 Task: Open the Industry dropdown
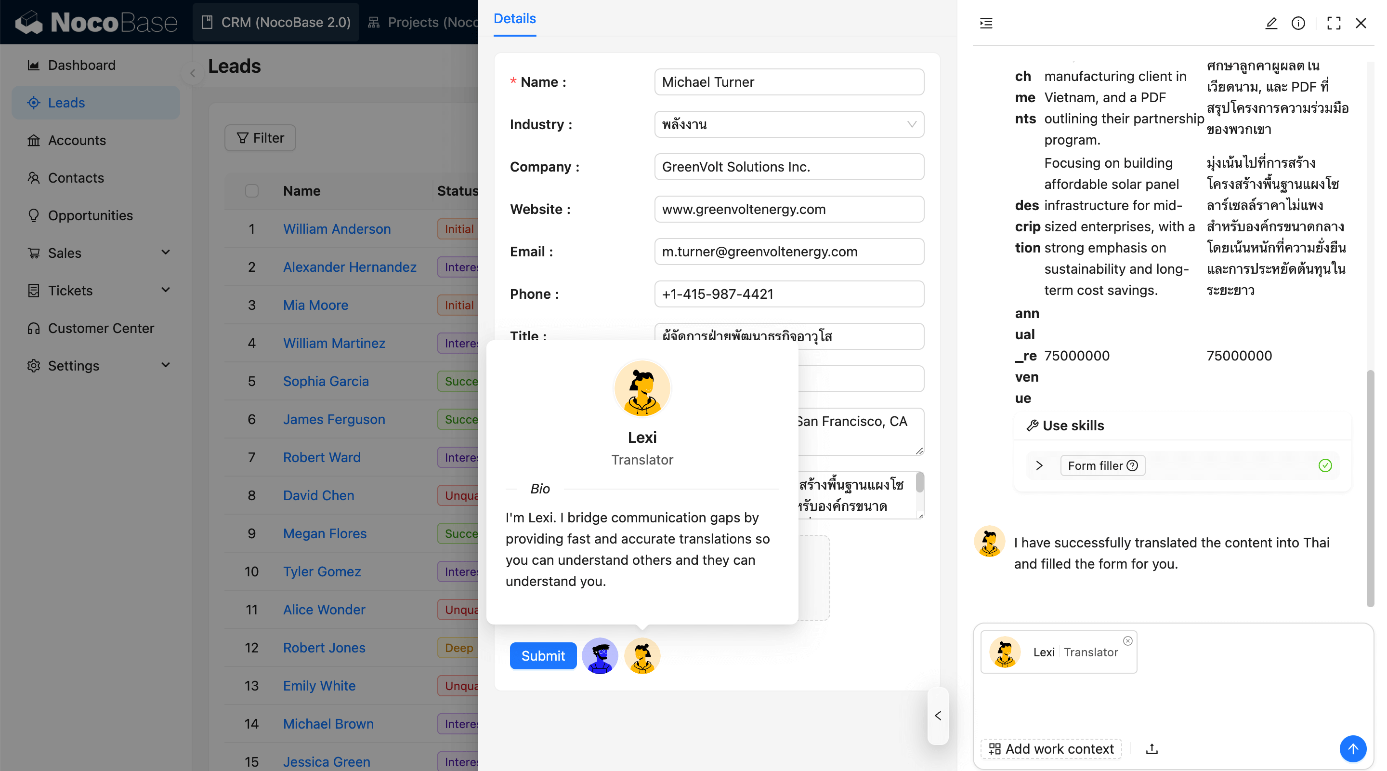pos(789,124)
